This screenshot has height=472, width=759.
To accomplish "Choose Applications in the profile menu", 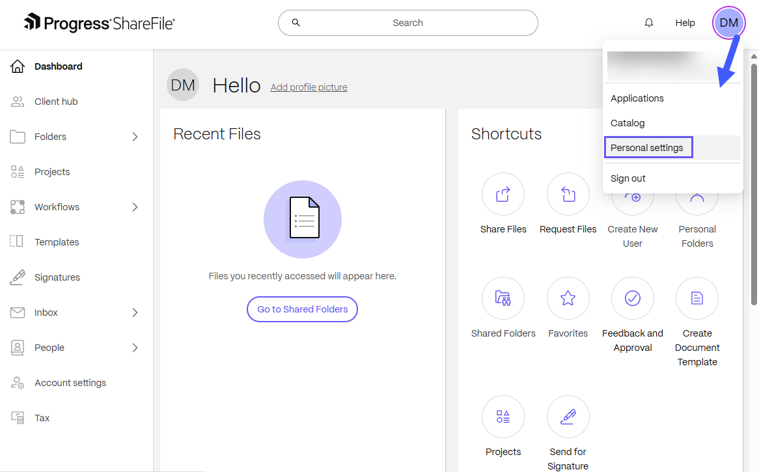I will 637,98.
